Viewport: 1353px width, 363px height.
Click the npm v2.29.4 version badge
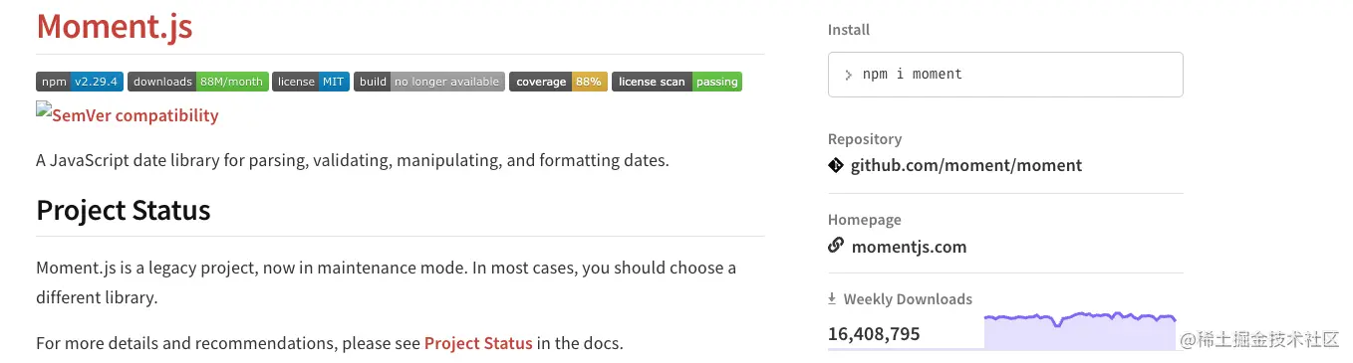80,82
